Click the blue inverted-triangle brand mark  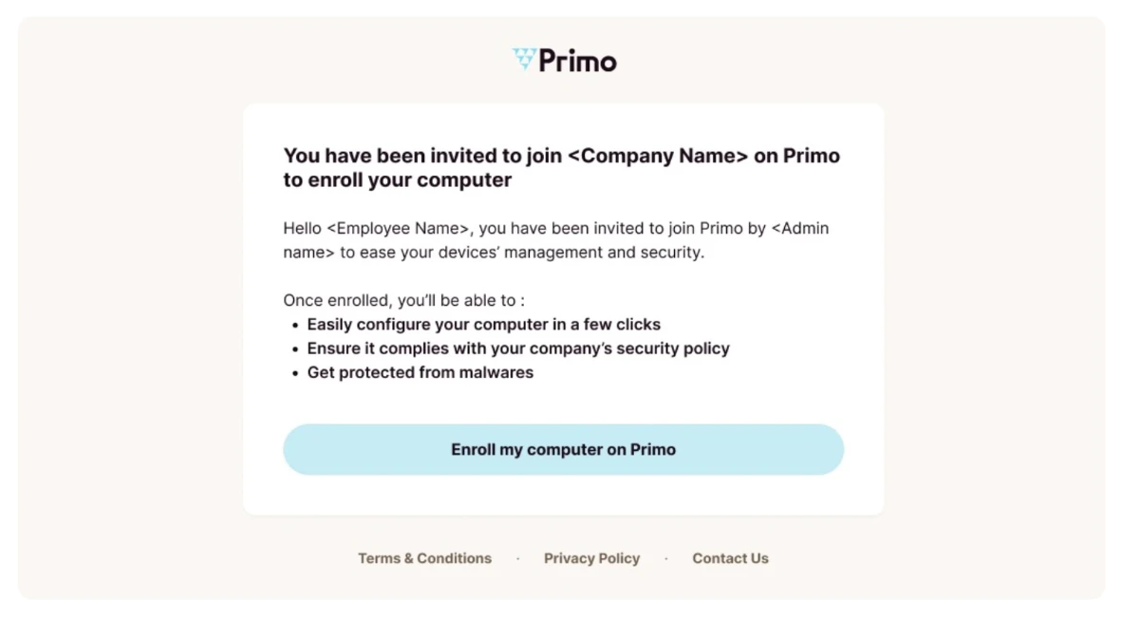pyautogui.click(x=523, y=59)
